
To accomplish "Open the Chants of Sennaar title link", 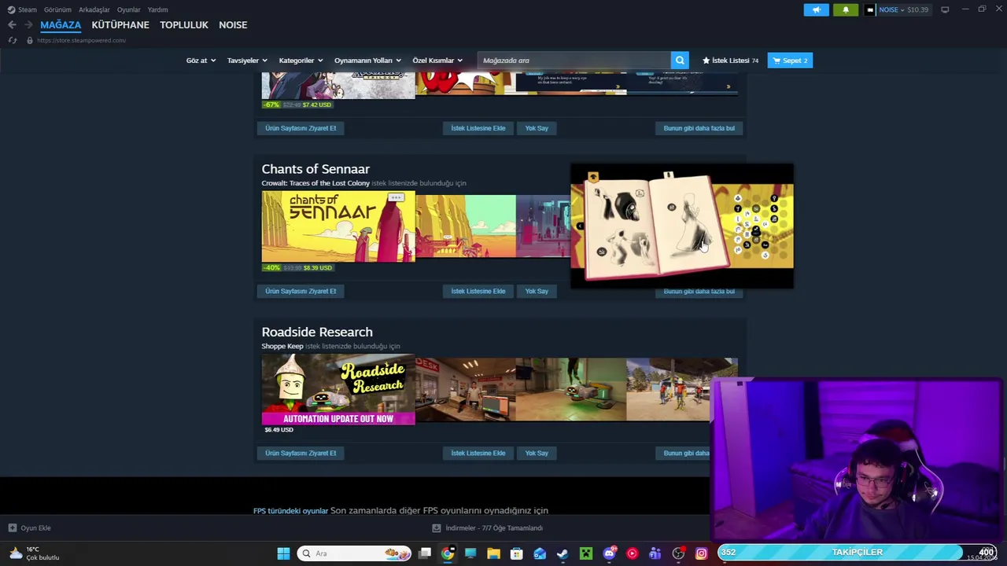I will point(315,169).
